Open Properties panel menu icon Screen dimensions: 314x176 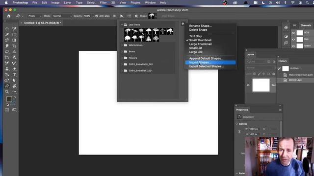coord(280,110)
